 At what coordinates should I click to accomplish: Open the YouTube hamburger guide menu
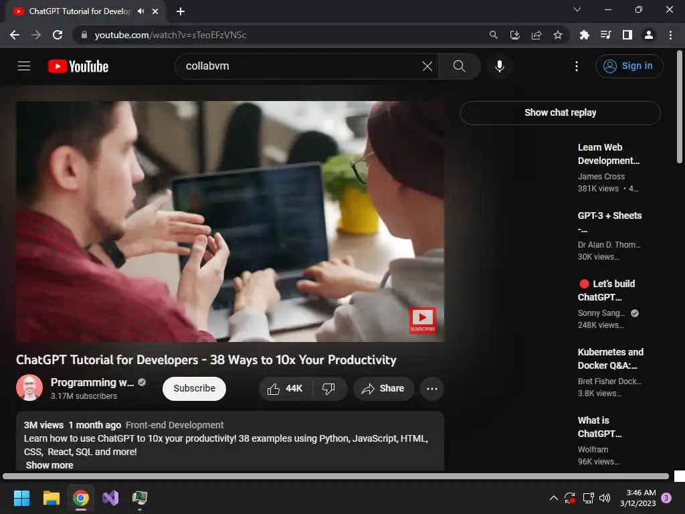(x=24, y=66)
